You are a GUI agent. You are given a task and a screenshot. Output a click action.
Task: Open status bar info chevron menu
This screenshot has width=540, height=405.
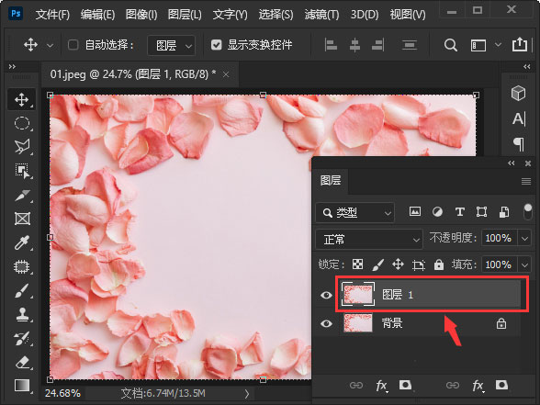[247, 394]
